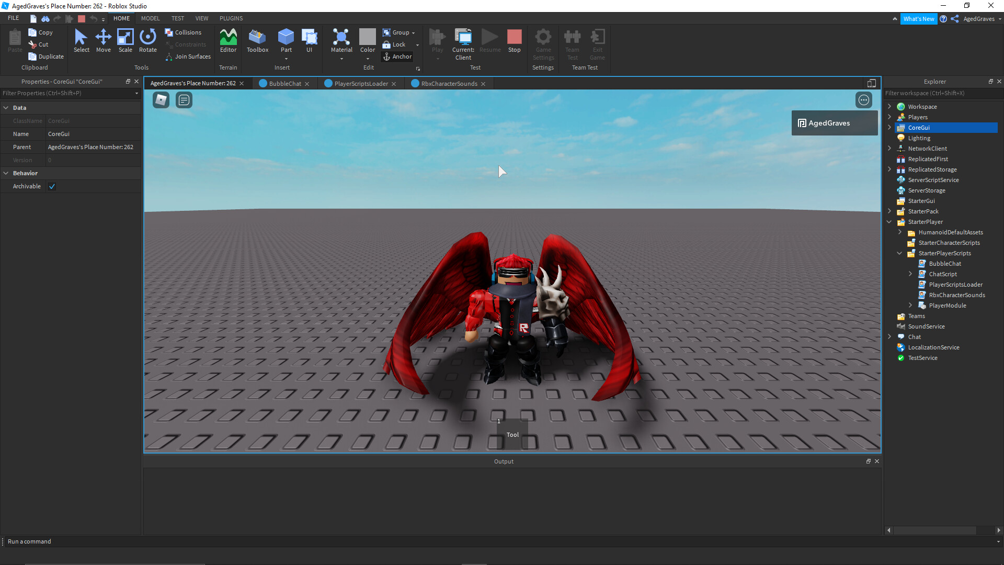
Task: Open the UI insert tool
Action: (309, 40)
